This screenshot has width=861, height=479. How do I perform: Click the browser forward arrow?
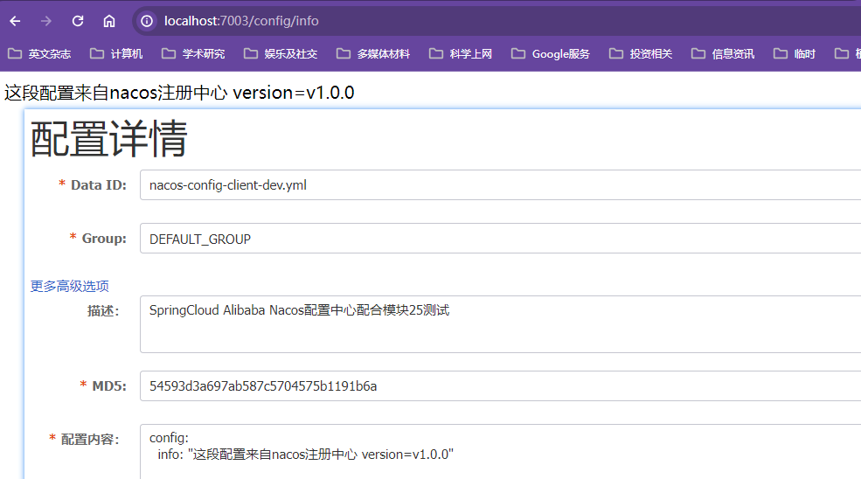pos(46,21)
